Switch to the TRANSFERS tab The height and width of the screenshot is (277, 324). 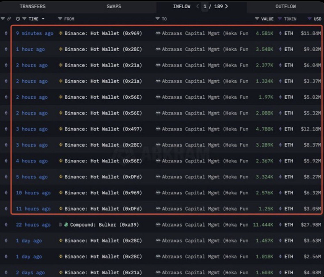coord(33,6)
